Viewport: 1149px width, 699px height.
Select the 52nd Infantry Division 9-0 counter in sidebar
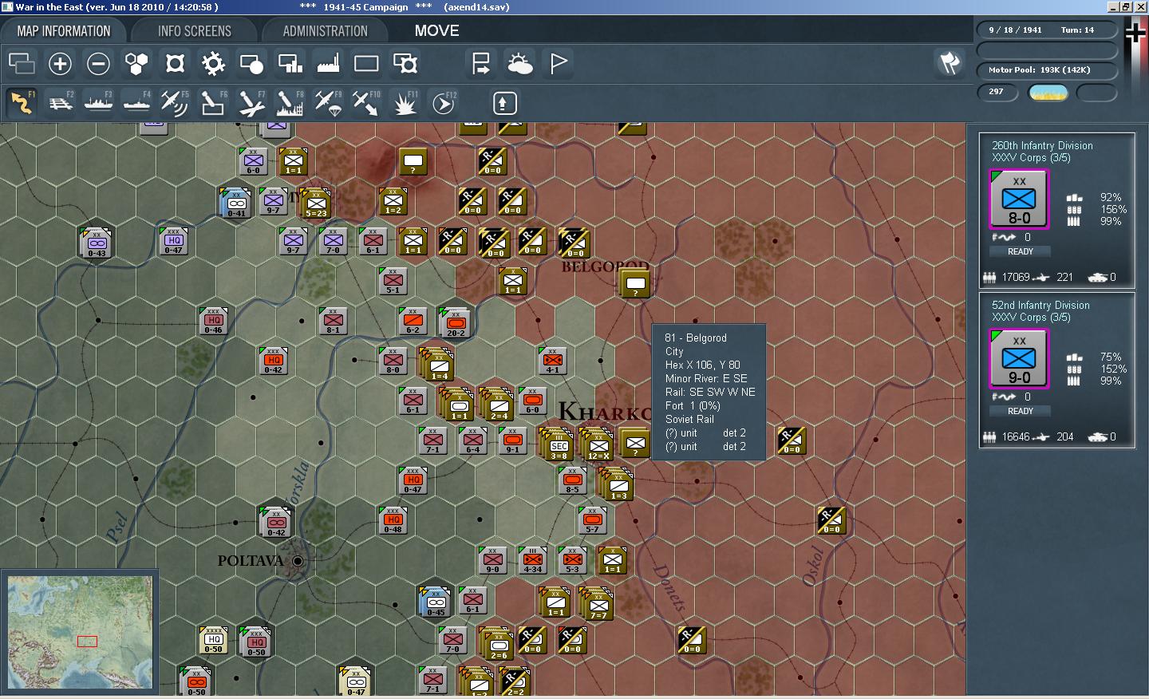(x=1019, y=358)
